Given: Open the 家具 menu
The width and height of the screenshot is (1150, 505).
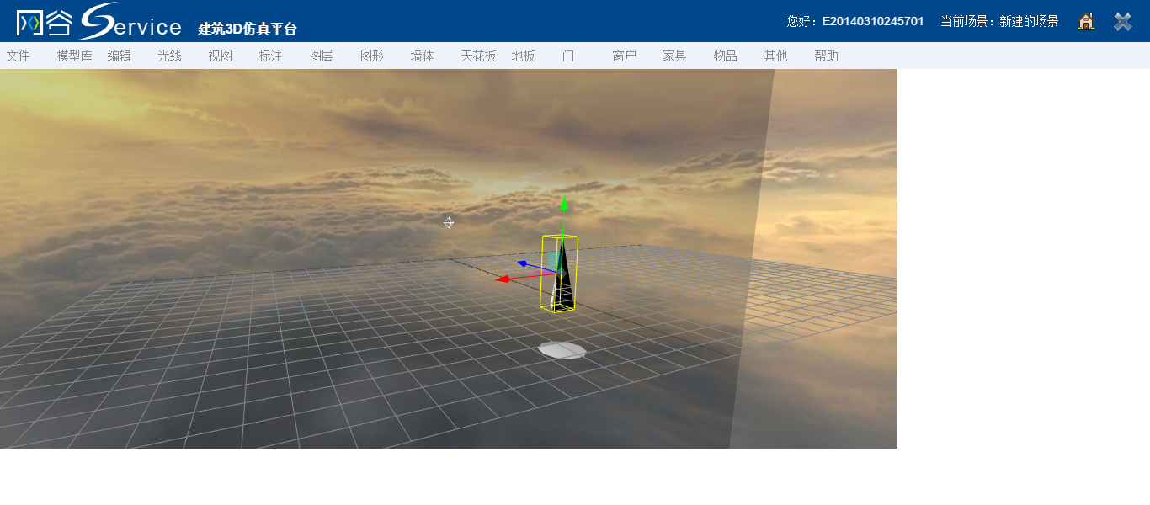Looking at the screenshot, I should tap(675, 56).
